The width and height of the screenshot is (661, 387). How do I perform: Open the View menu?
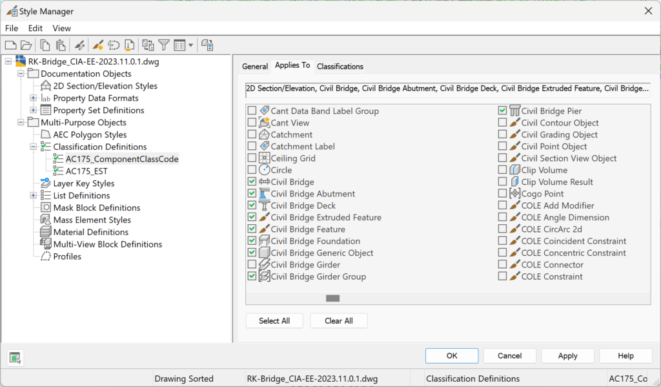[61, 28]
